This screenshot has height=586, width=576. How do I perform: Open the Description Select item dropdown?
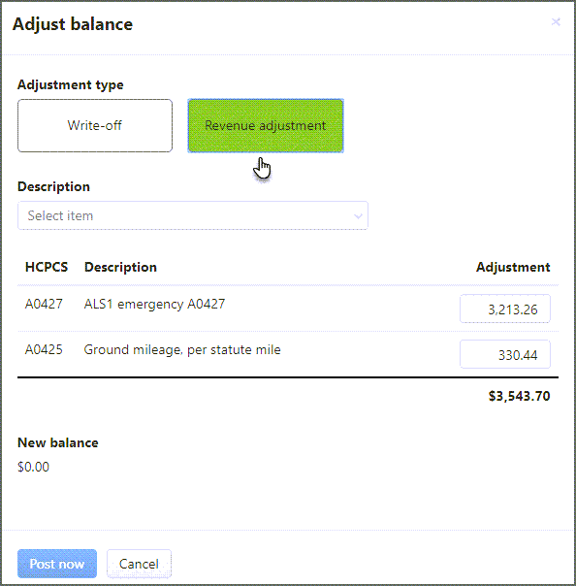point(193,215)
